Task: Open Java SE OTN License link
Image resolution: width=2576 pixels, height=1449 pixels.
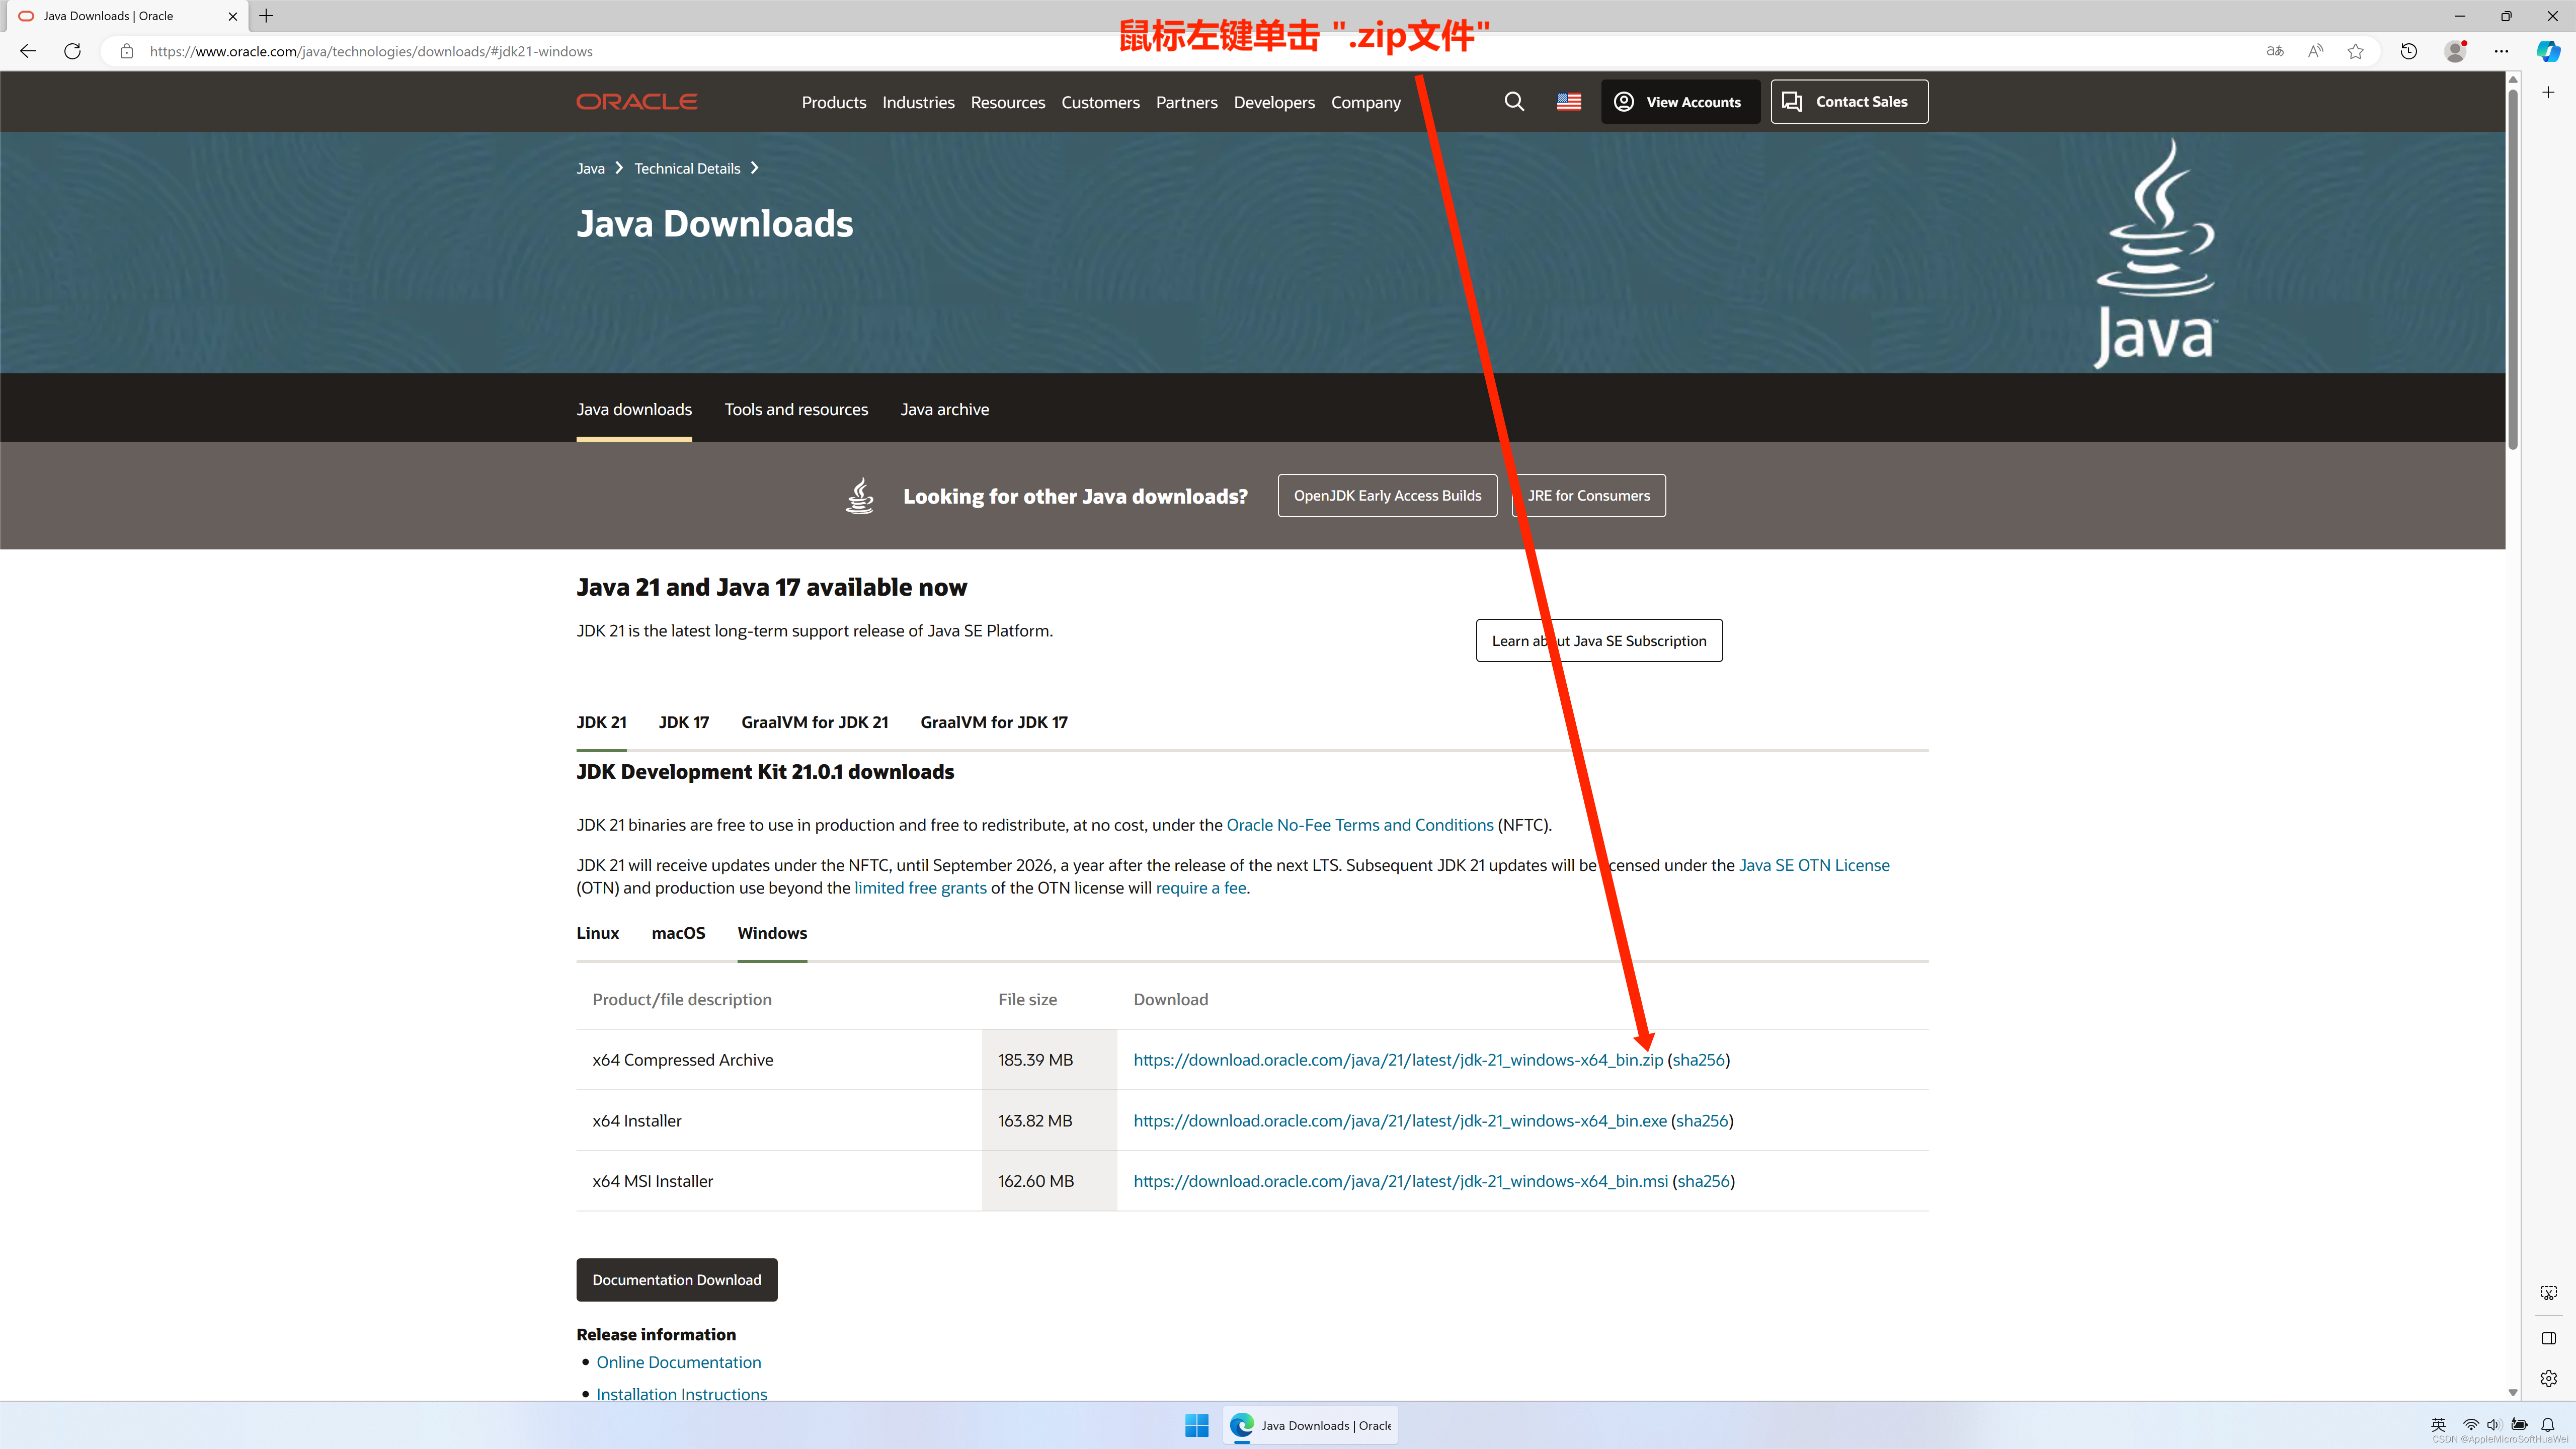Action: click(x=1814, y=865)
